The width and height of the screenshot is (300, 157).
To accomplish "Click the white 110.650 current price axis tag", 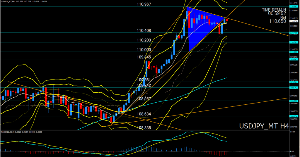I will tap(294, 21).
